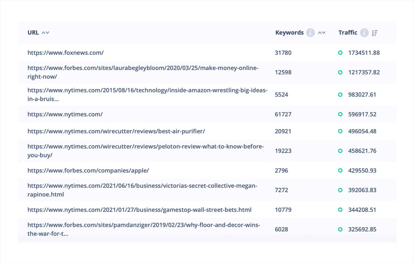Select keywords value 19223
414x263 pixels.
[283, 151]
